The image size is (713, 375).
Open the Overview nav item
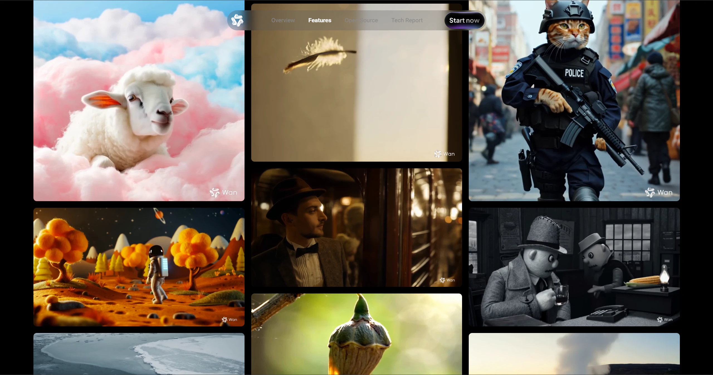pos(283,20)
